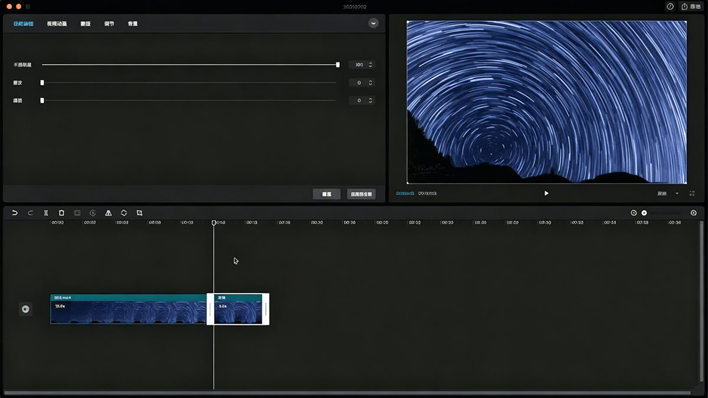The height and width of the screenshot is (398, 708).
Task: Click the stepper arrows beside opacity value 100
Action: tap(371, 65)
